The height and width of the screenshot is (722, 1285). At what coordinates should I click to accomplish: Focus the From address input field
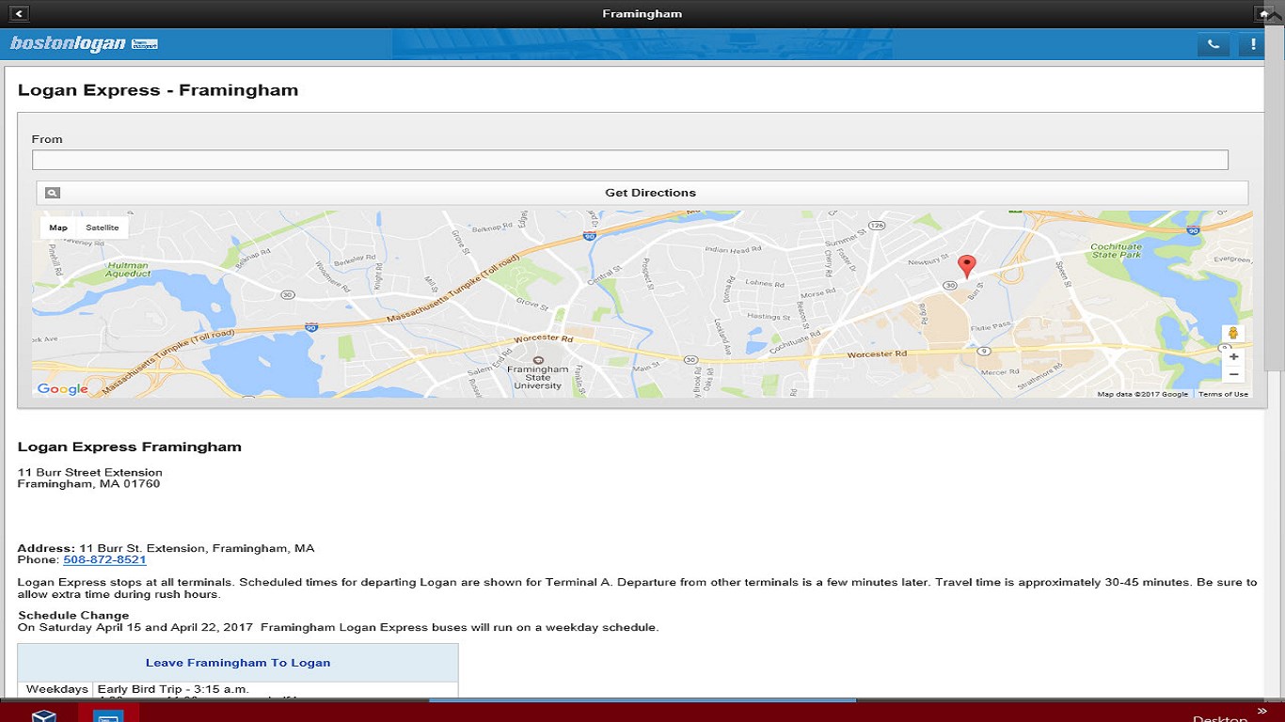tap(630, 160)
